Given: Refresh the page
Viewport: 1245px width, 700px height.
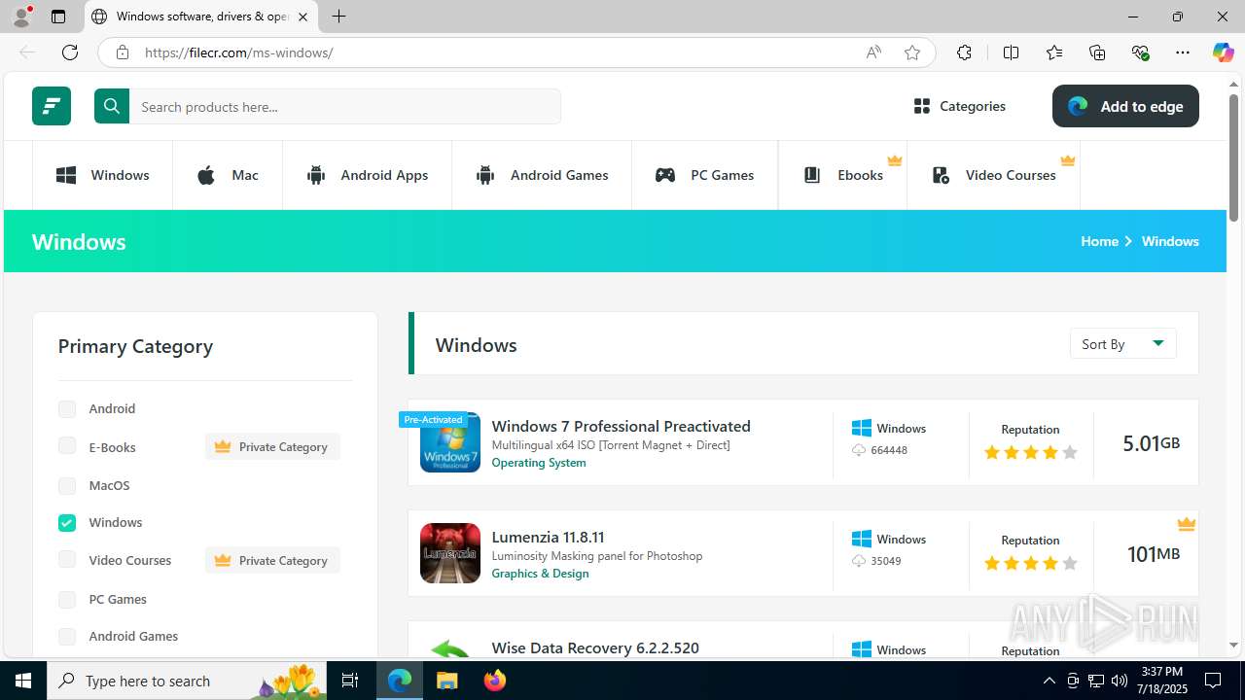Looking at the screenshot, I should (x=70, y=52).
